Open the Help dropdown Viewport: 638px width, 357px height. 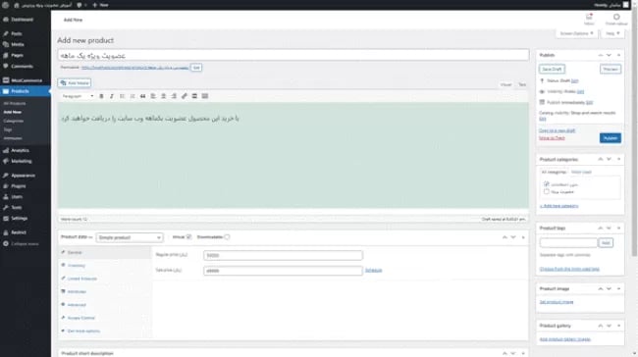tap(612, 33)
